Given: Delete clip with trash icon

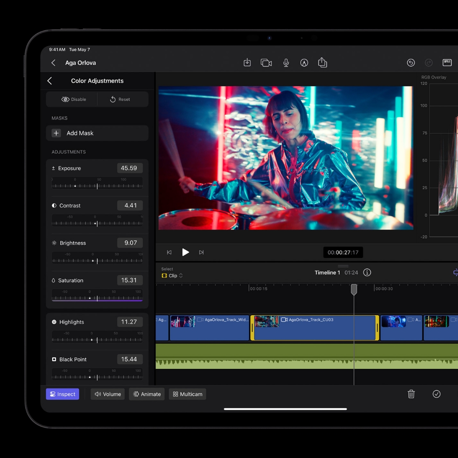Looking at the screenshot, I should [411, 394].
